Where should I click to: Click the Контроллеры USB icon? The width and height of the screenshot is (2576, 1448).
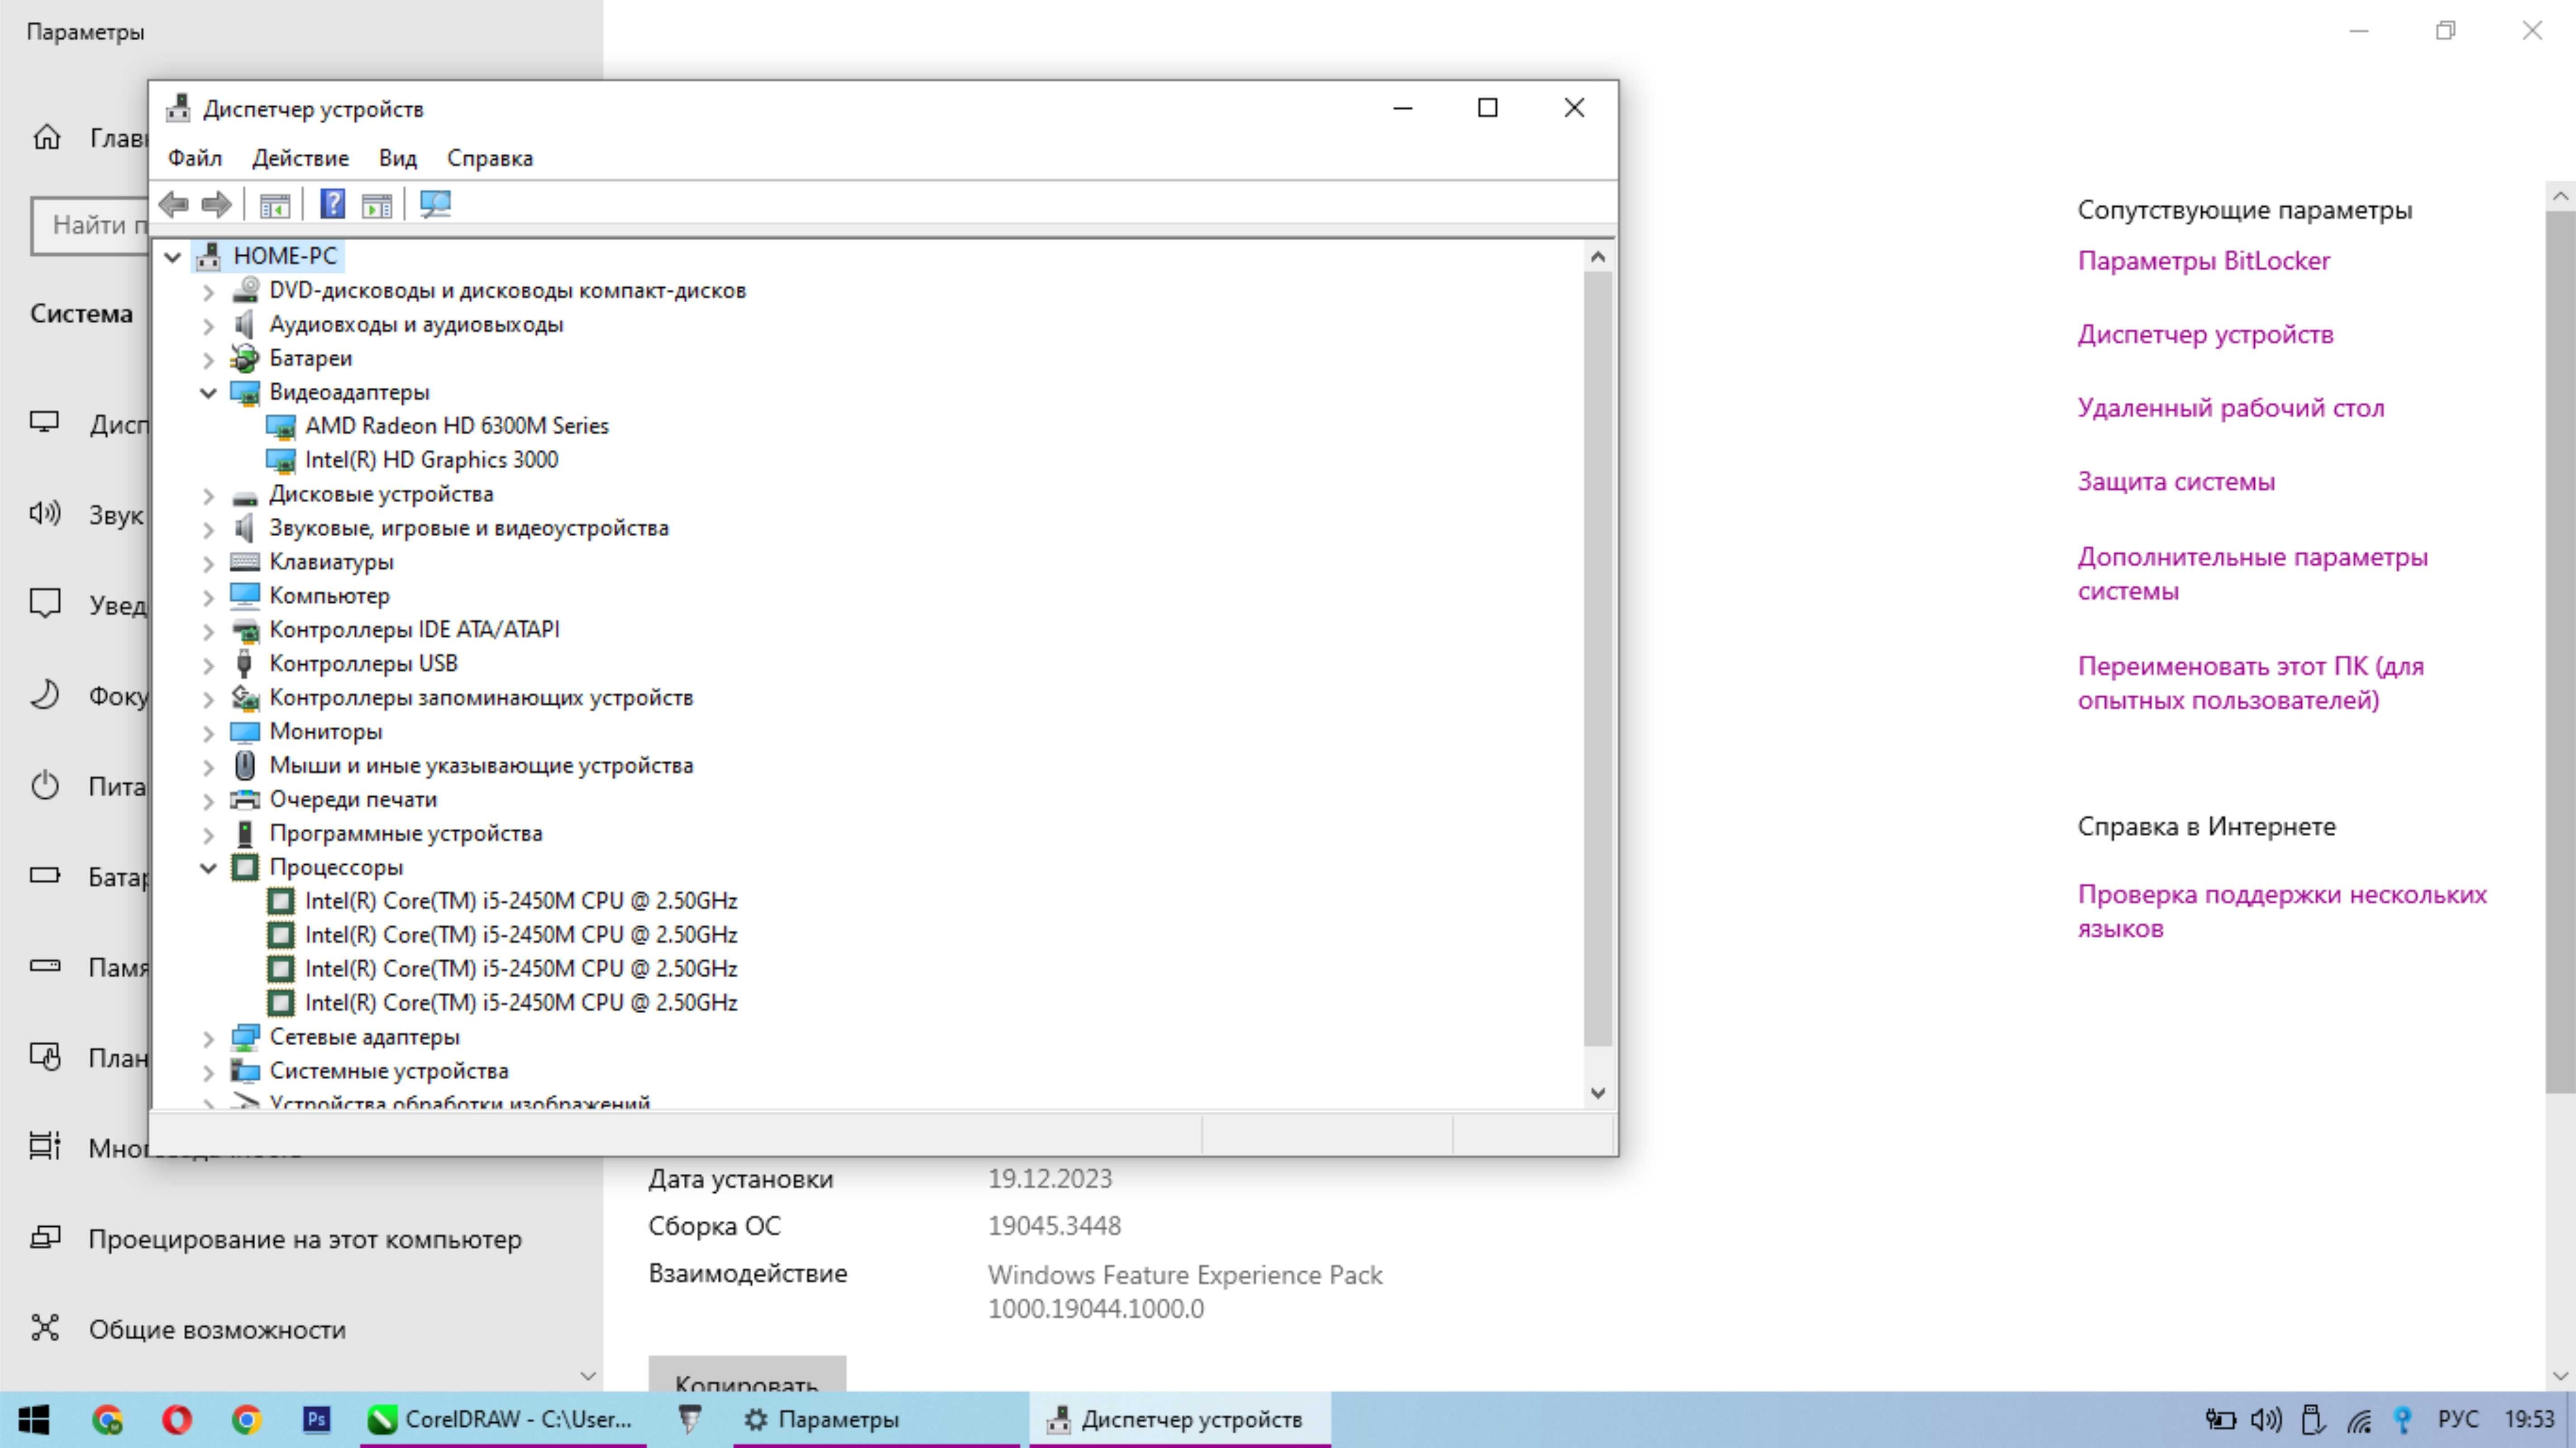click(x=245, y=664)
